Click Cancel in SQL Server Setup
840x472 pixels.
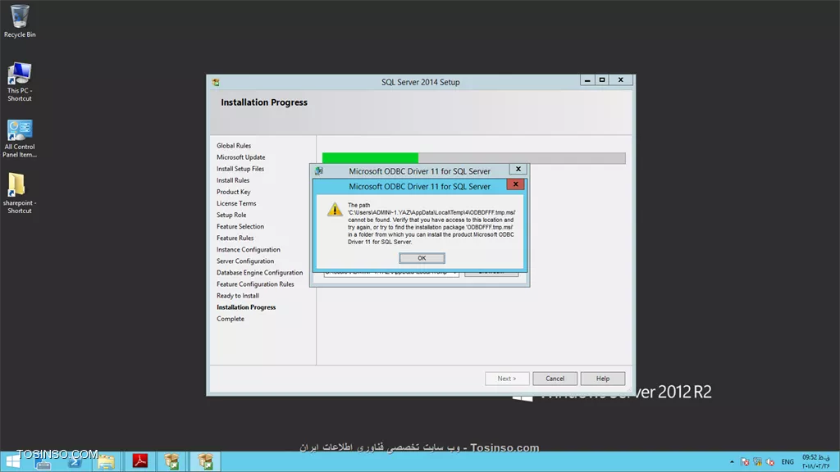555,379
